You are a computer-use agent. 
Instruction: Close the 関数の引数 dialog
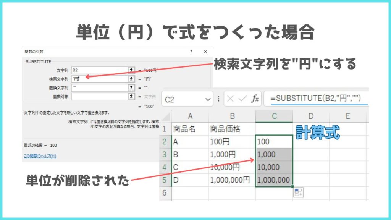(x=205, y=52)
